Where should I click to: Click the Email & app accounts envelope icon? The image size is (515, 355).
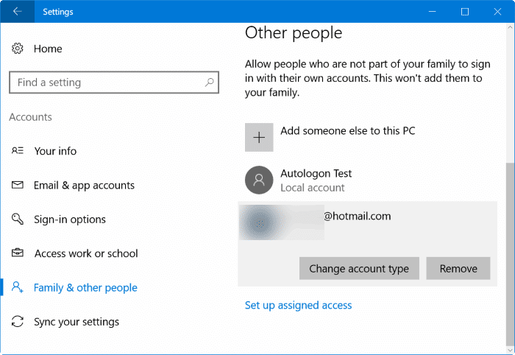pos(18,186)
